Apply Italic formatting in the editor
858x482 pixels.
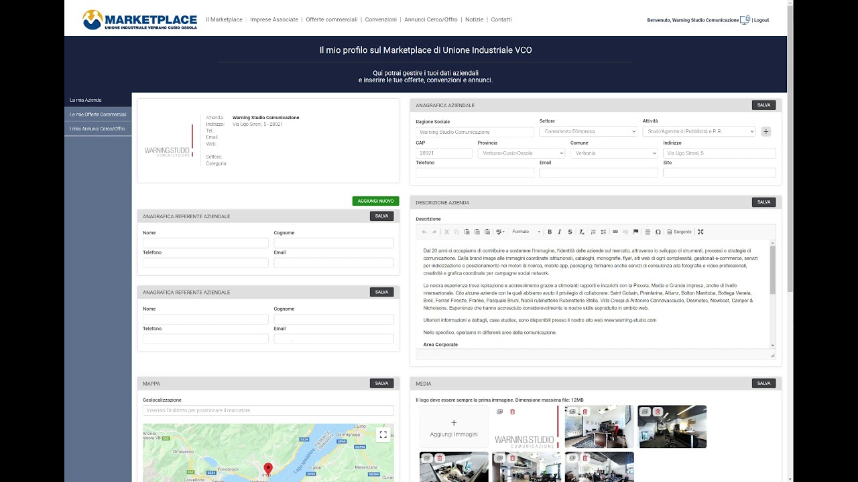coord(560,232)
